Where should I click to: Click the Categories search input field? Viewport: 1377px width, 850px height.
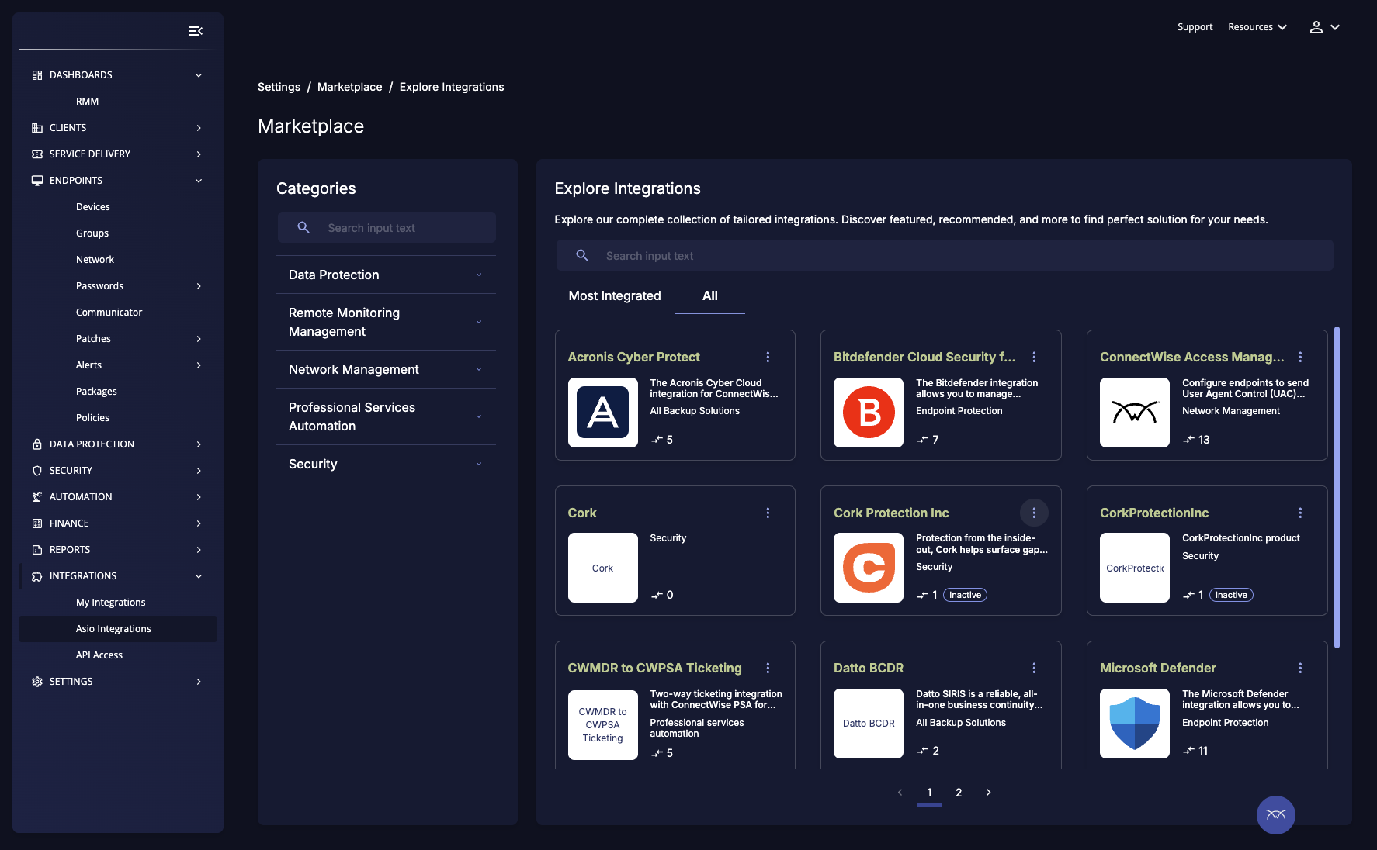click(x=387, y=227)
